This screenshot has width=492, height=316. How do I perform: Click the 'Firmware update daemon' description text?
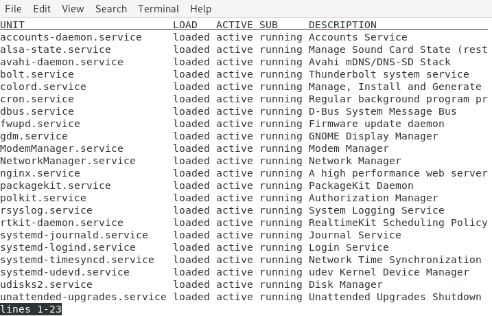pos(376,124)
